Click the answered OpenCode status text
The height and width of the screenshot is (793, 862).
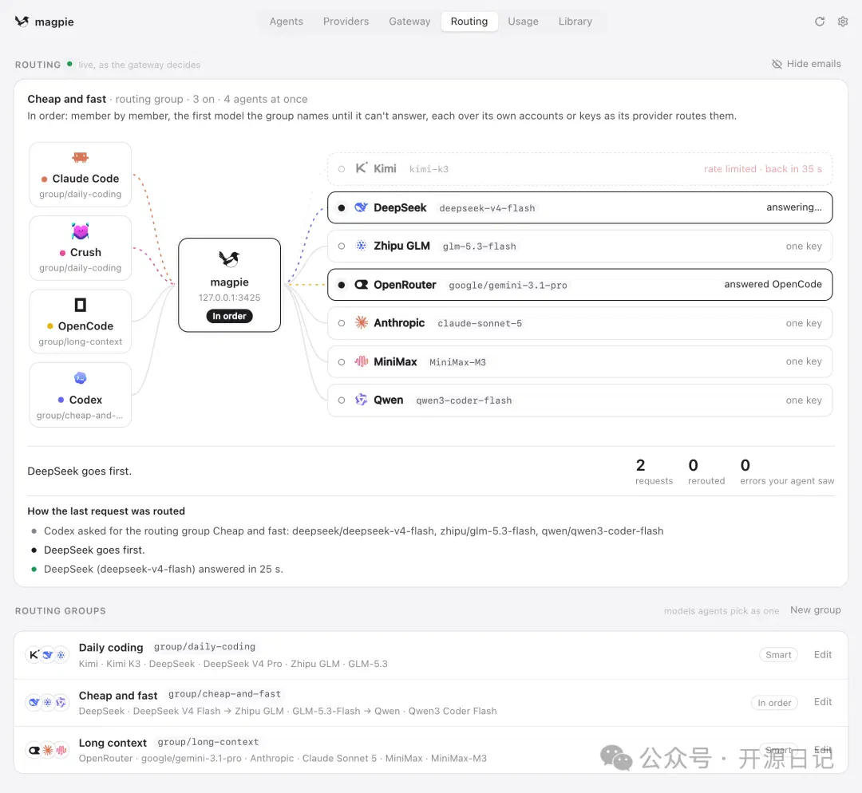pyautogui.click(x=773, y=284)
